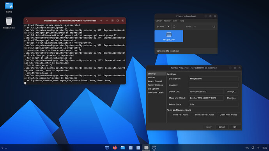Click the en keyboard layout indicator
This screenshot has width=269, height=151.
pos(247,148)
